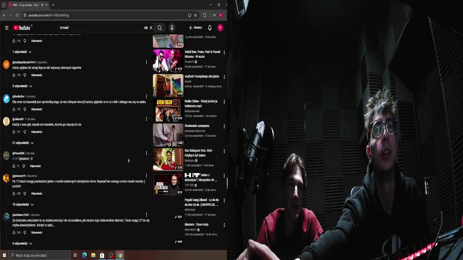Expand the '21 odpowiedzi' replies
Viewport: 463px width, 260px height.
click(x=23, y=143)
